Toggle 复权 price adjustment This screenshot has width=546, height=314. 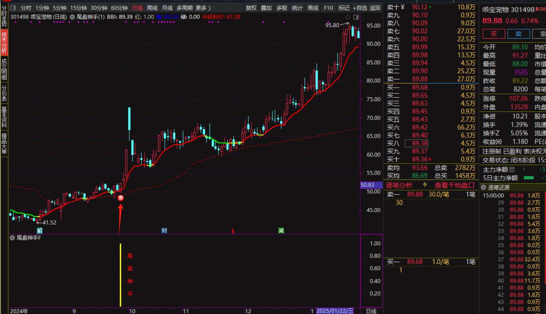[x=251, y=8]
